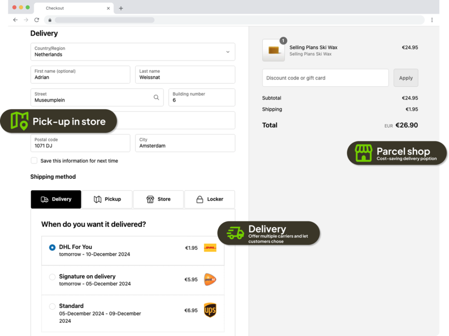Switch to the Pickup shipping tab
The height and width of the screenshot is (336, 449).
point(107,199)
